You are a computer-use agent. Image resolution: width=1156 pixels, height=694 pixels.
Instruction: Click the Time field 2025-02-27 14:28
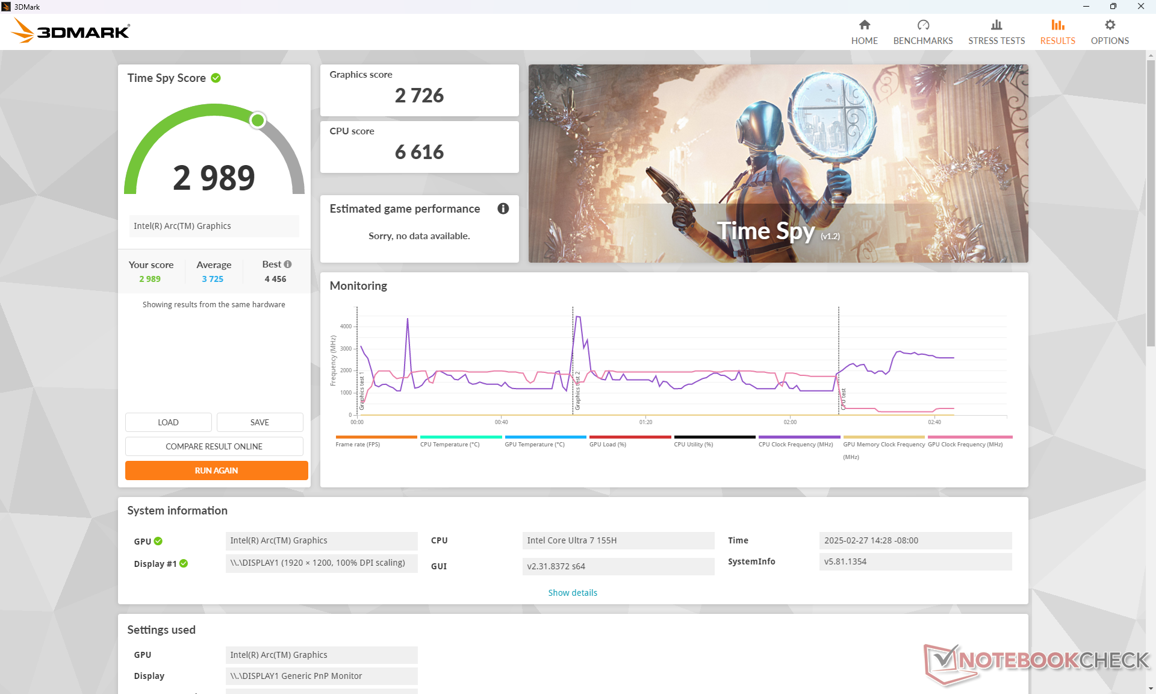(x=915, y=540)
